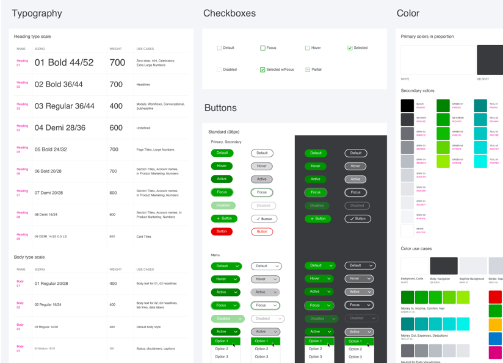This screenshot has width=503, height=363.
Task: Click the large QB GRAY primary proportion block
Action: [490, 60]
